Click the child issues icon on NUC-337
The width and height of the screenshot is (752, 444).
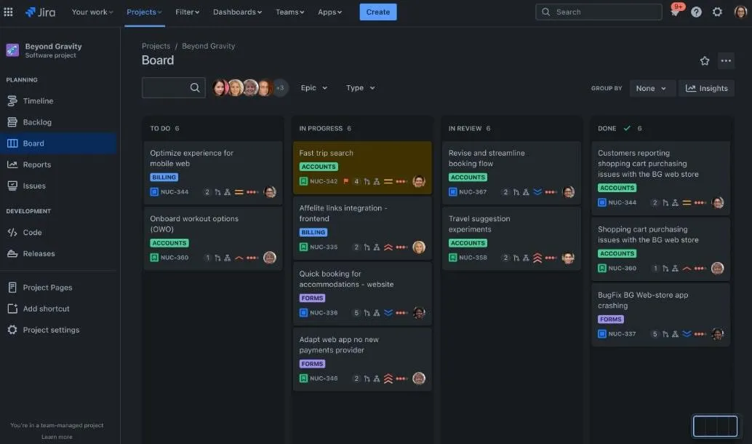point(675,334)
